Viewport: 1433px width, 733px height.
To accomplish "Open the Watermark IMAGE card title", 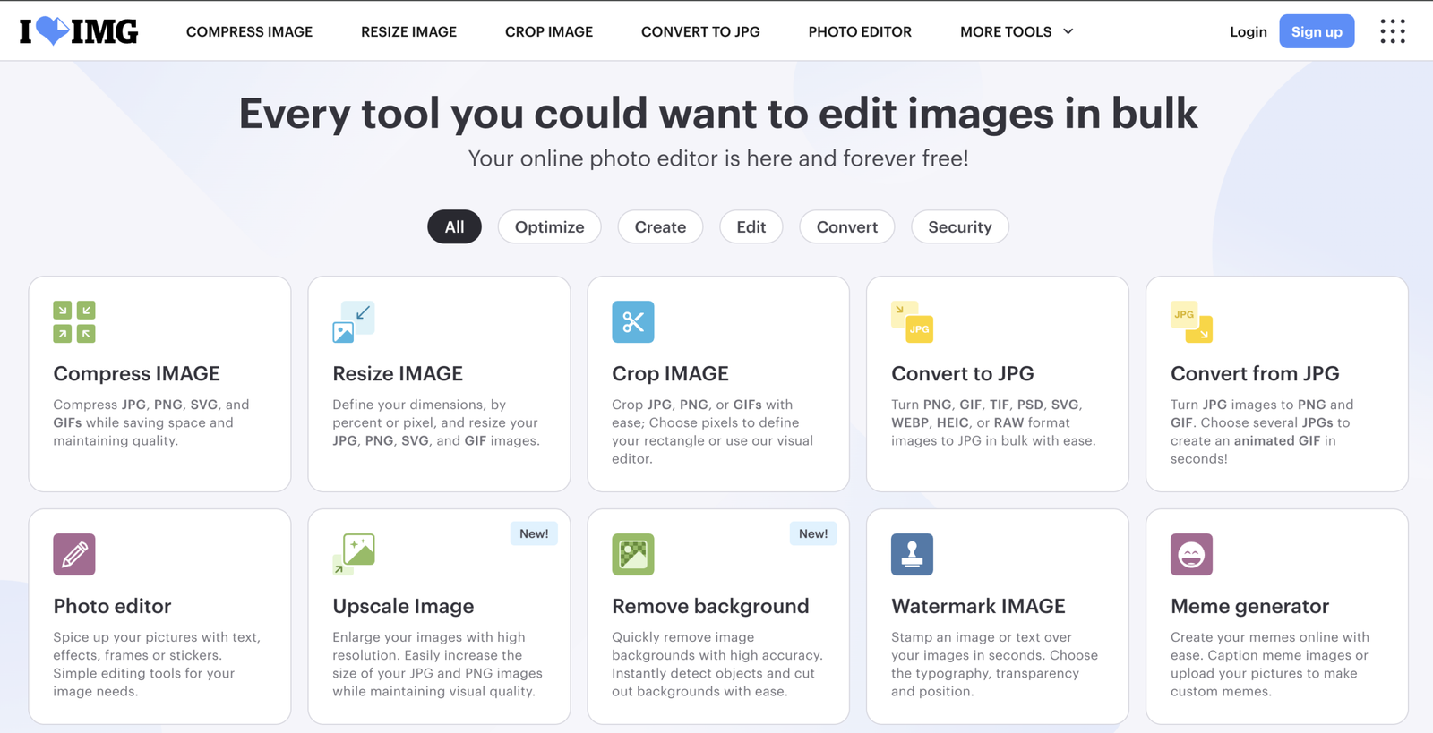I will click(x=978, y=606).
